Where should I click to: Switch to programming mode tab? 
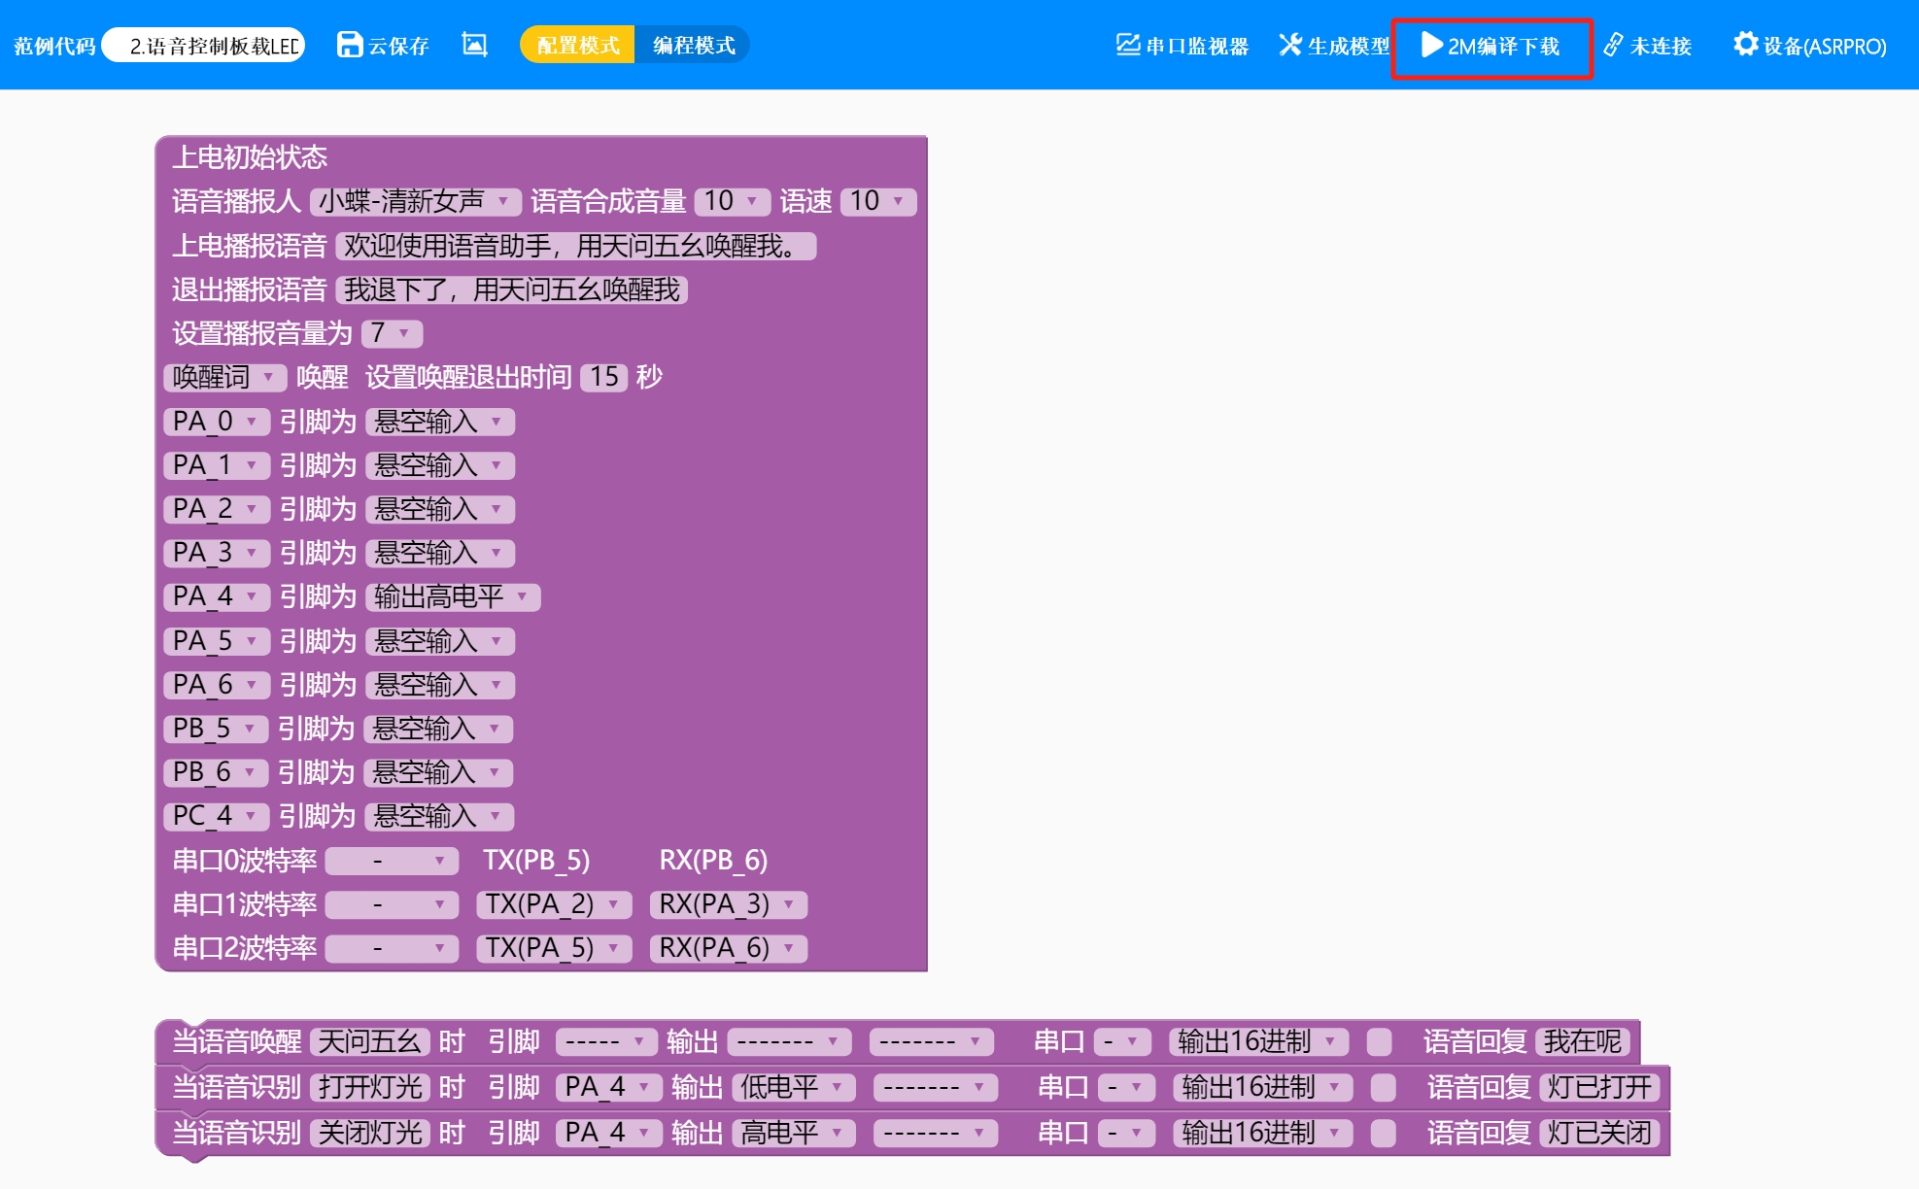coord(693,45)
